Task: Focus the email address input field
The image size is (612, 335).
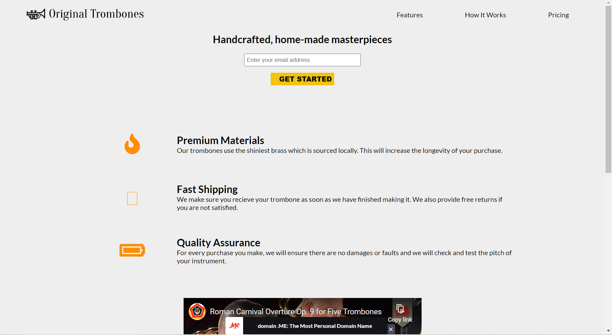Action: [x=302, y=60]
